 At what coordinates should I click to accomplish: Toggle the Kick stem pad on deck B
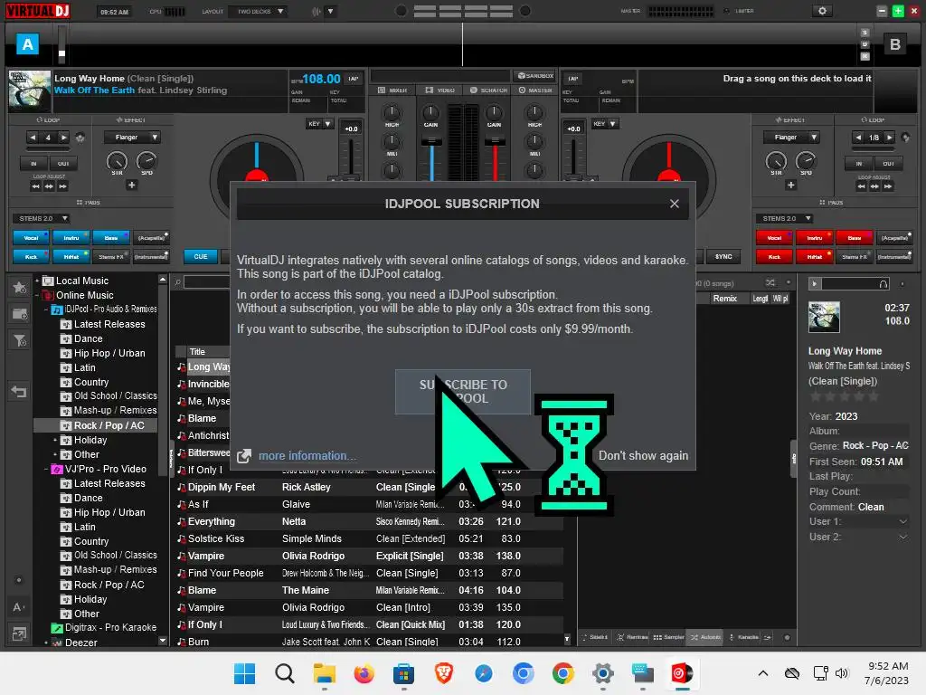(x=774, y=256)
